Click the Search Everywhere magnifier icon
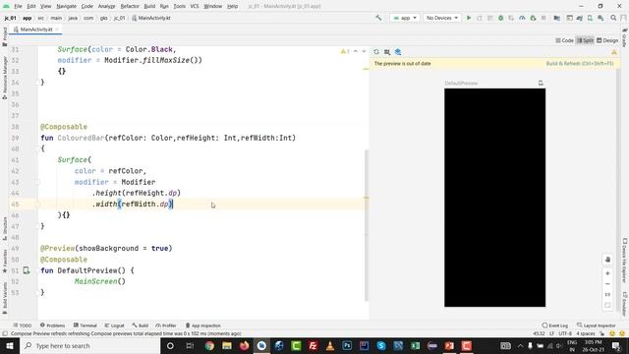Screen dimensions: 629x354 click(613, 18)
